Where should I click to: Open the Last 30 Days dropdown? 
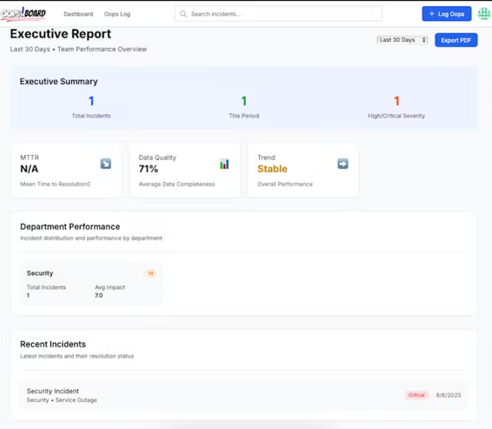pyautogui.click(x=402, y=40)
